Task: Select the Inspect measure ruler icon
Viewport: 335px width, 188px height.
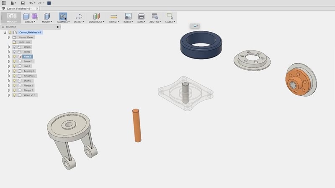Action: (113, 16)
